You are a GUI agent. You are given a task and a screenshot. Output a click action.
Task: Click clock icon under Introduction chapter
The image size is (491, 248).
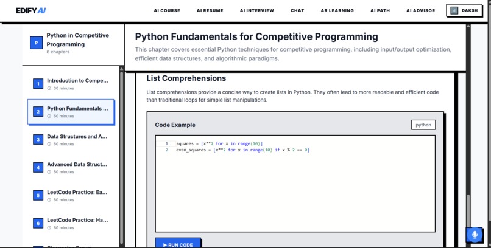49,88
